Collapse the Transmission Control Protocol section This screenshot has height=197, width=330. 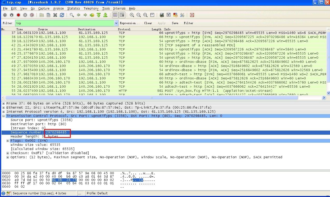pos(4,116)
